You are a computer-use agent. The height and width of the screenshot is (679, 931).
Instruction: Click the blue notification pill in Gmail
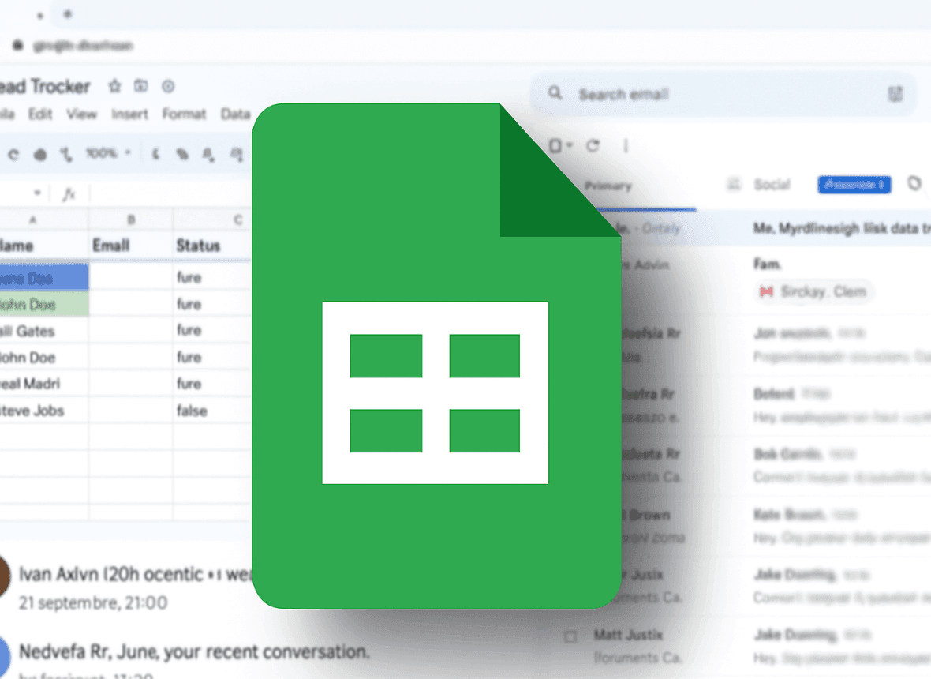[x=854, y=185]
